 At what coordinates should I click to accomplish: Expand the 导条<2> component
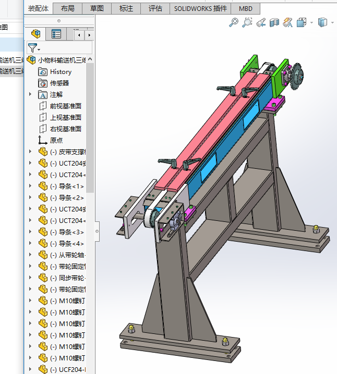tap(30, 197)
